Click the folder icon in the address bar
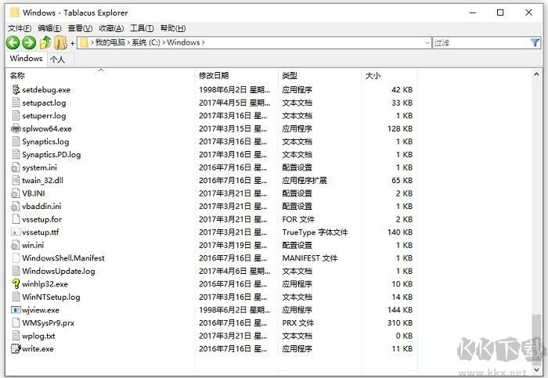548x378 pixels. 85,42
